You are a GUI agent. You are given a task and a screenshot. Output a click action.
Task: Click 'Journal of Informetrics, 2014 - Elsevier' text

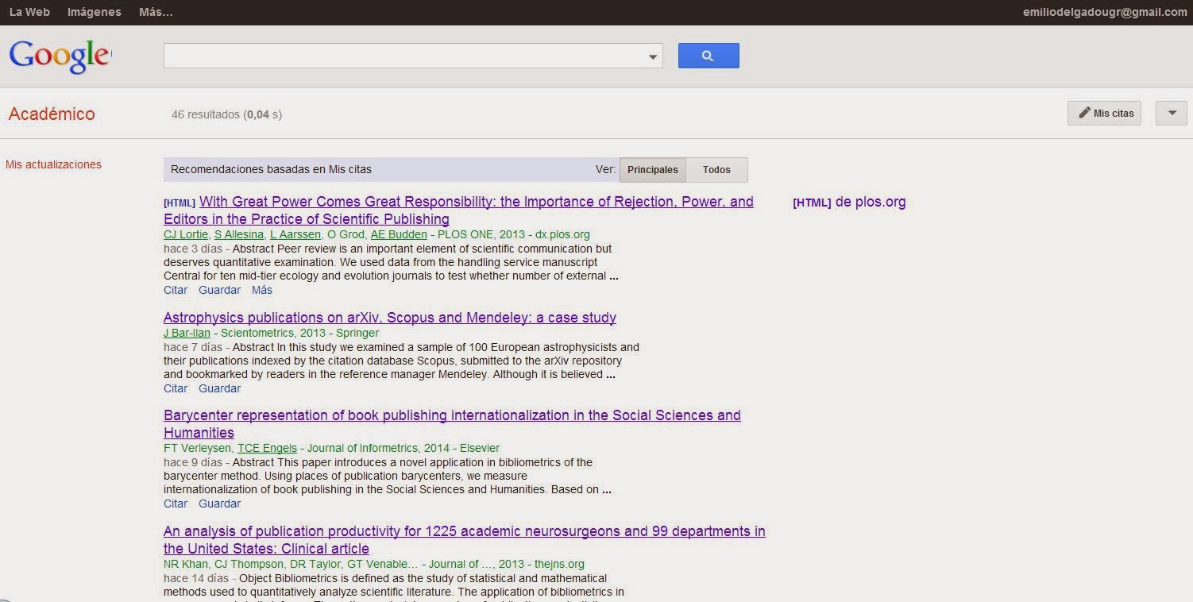403,448
